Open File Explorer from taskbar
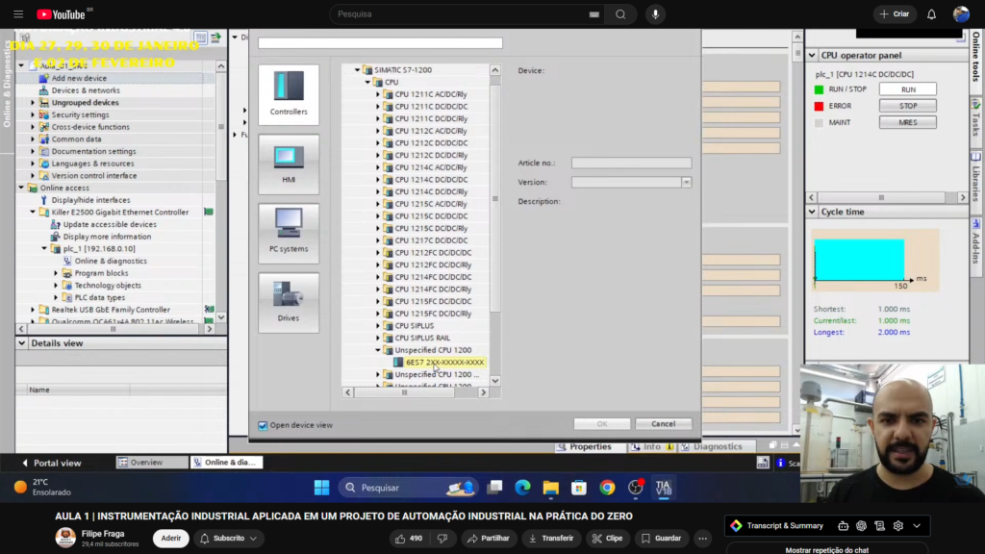 [x=551, y=488]
